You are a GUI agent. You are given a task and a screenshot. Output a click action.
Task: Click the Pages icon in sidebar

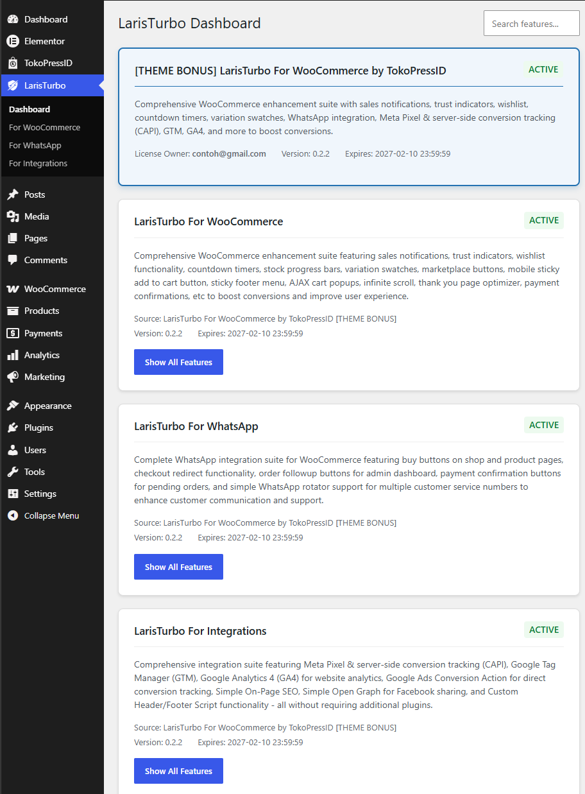[x=13, y=238]
